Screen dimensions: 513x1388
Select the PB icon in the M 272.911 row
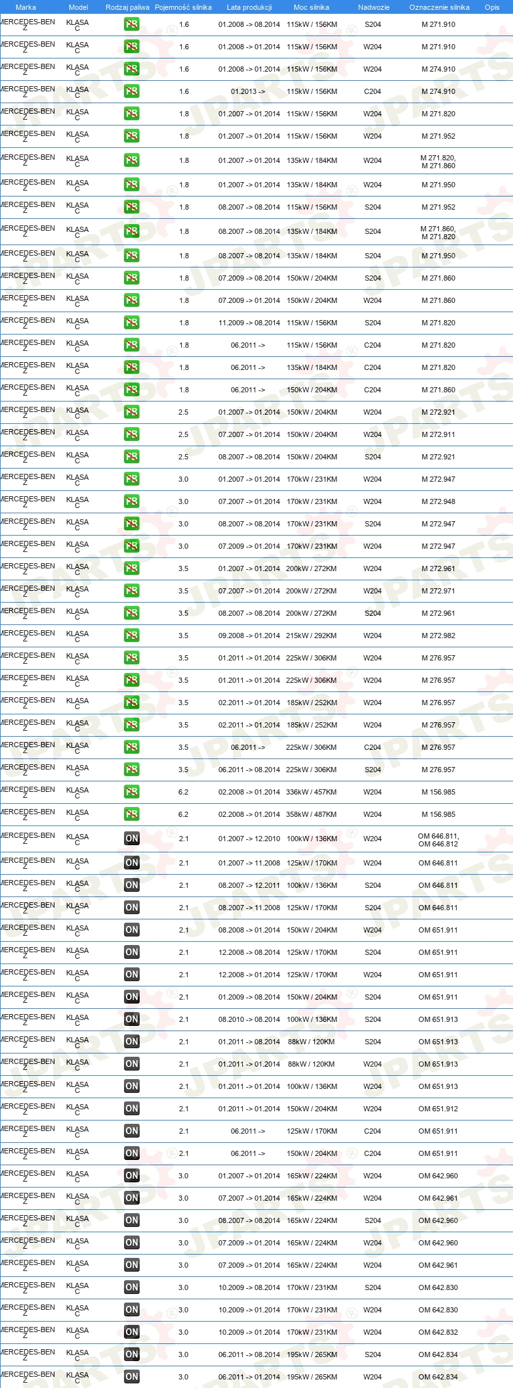(x=132, y=434)
